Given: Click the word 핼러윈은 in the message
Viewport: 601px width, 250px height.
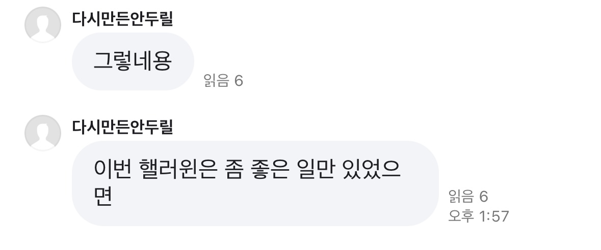Looking at the screenshot, I should (x=177, y=169).
